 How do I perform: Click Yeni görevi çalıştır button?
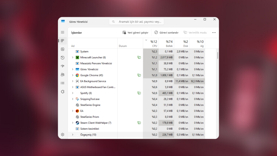point(136,32)
